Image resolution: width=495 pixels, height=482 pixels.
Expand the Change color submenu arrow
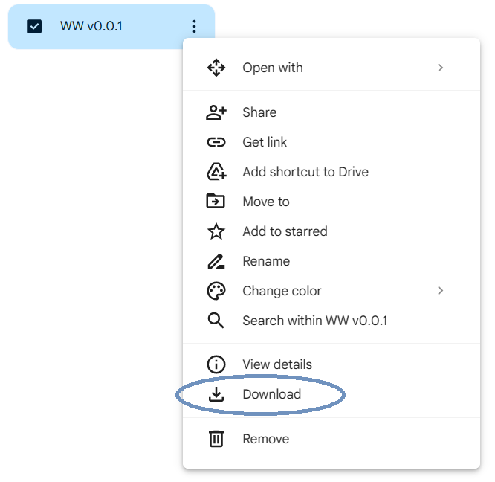pos(440,291)
